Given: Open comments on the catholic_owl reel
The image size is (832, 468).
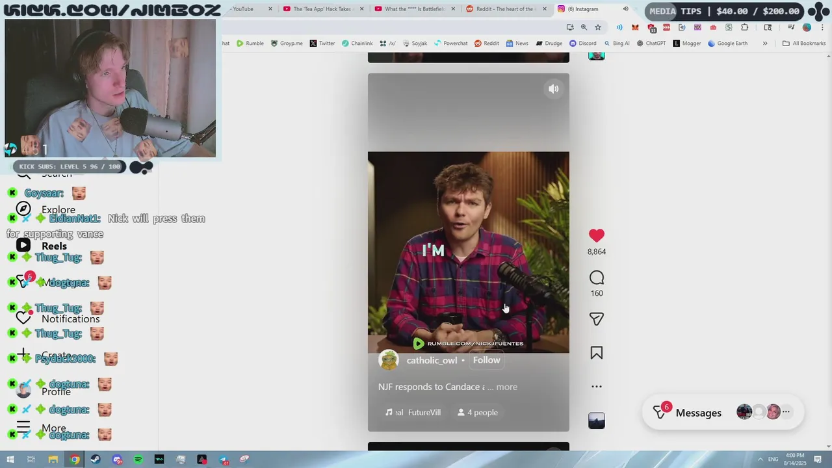Looking at the screenshot, I should [x=596, y=278].
